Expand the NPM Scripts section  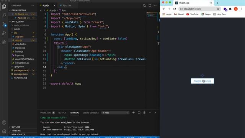(x=23, y=135)
